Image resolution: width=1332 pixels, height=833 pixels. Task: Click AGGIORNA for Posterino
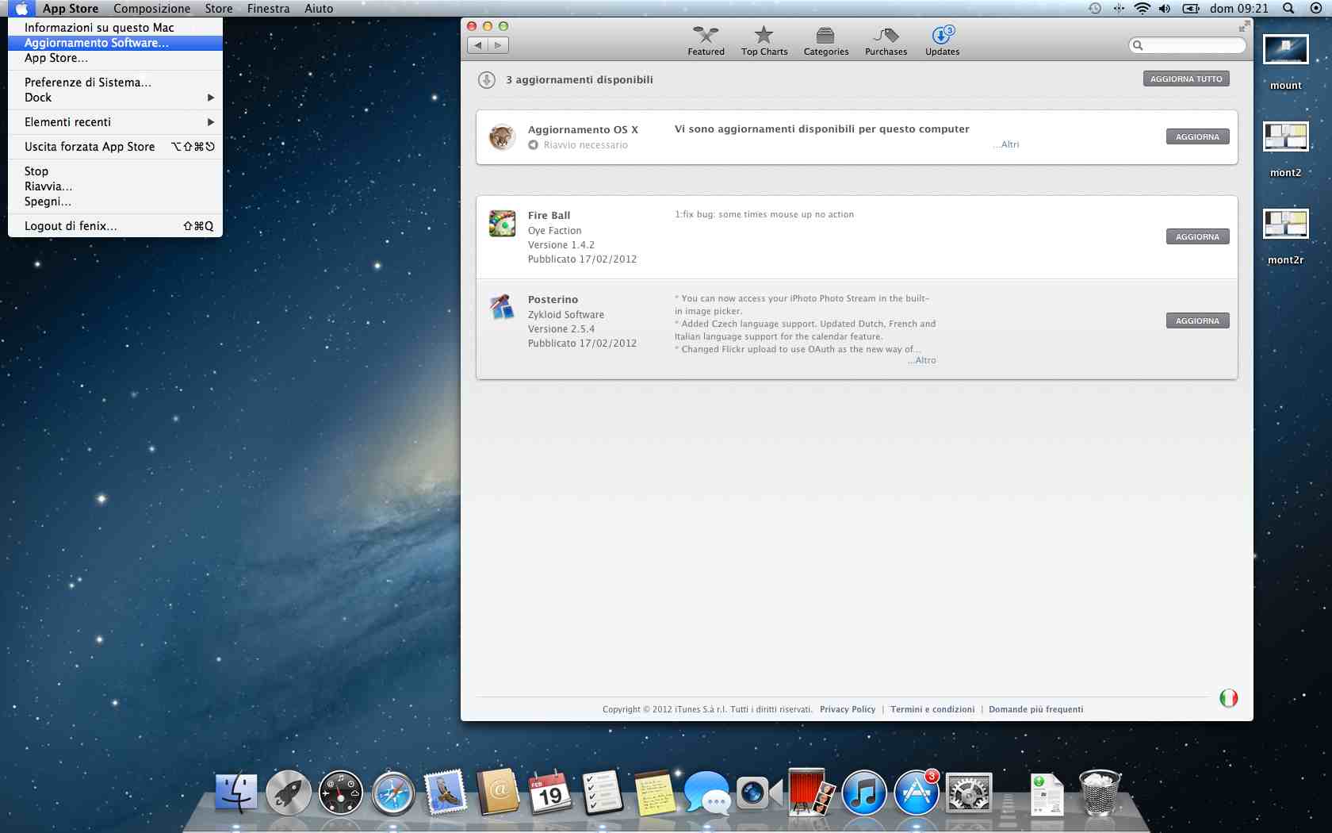(1197, 321)
